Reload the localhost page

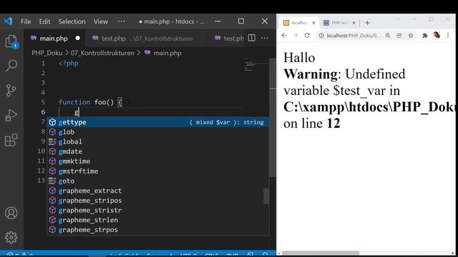point(307,35)
